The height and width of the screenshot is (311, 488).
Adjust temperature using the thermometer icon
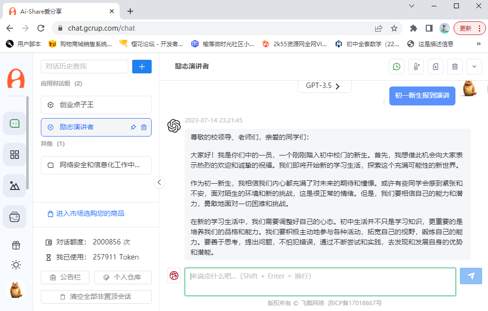pos(416,67)
